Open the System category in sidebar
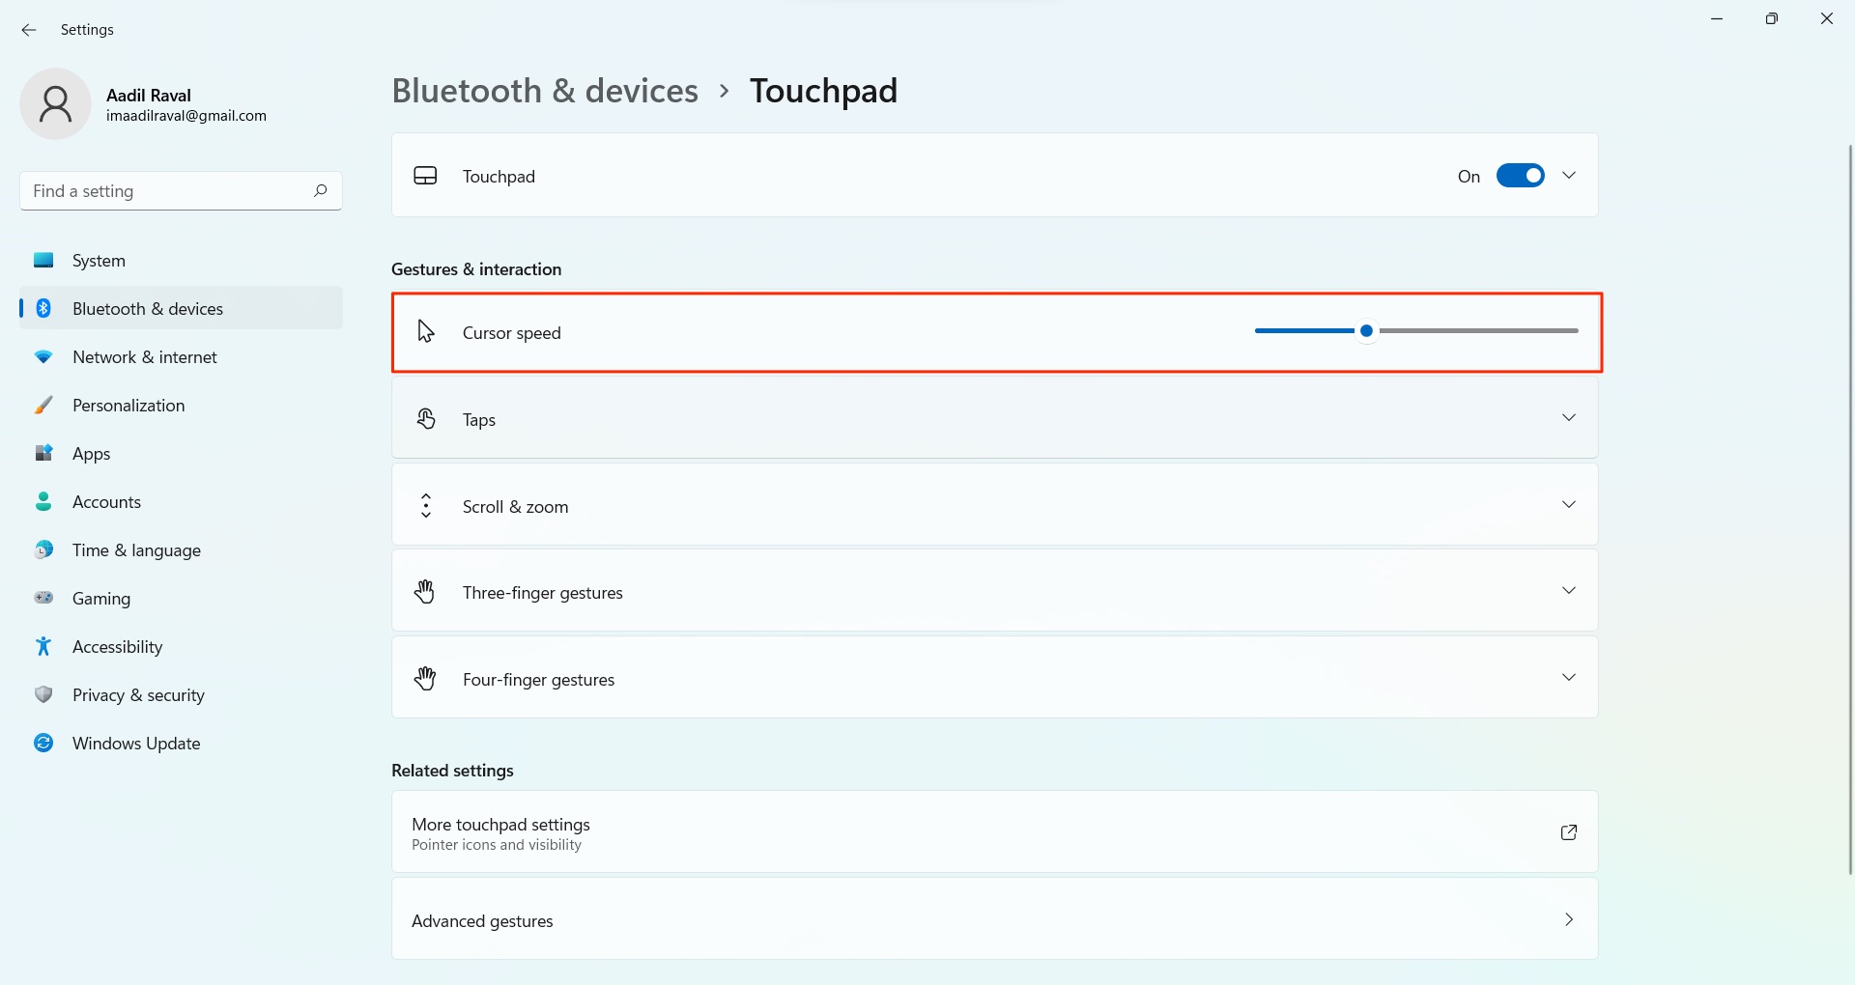 (99, 261)
